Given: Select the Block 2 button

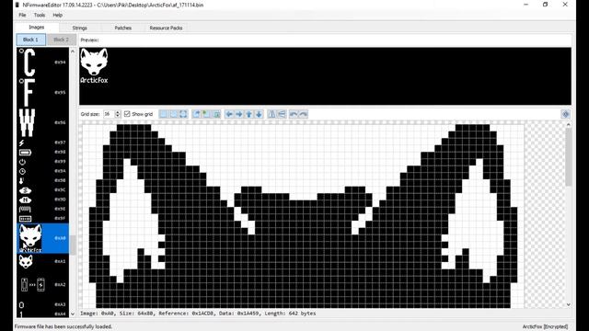Looking at the screenshot, I should tap(62, 40).
